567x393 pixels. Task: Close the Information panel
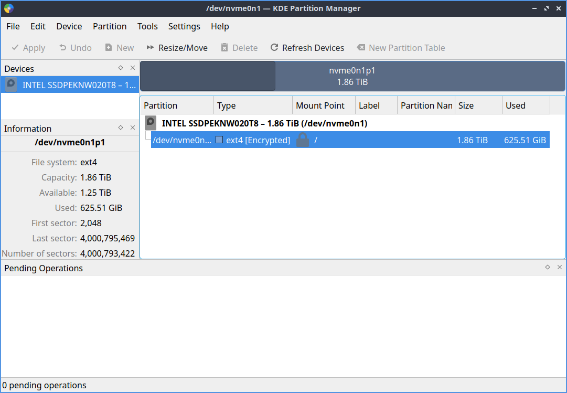point(133,128)
